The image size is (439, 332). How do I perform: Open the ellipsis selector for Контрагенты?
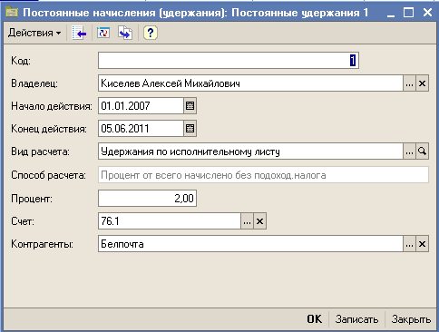(x=410, y=244)
